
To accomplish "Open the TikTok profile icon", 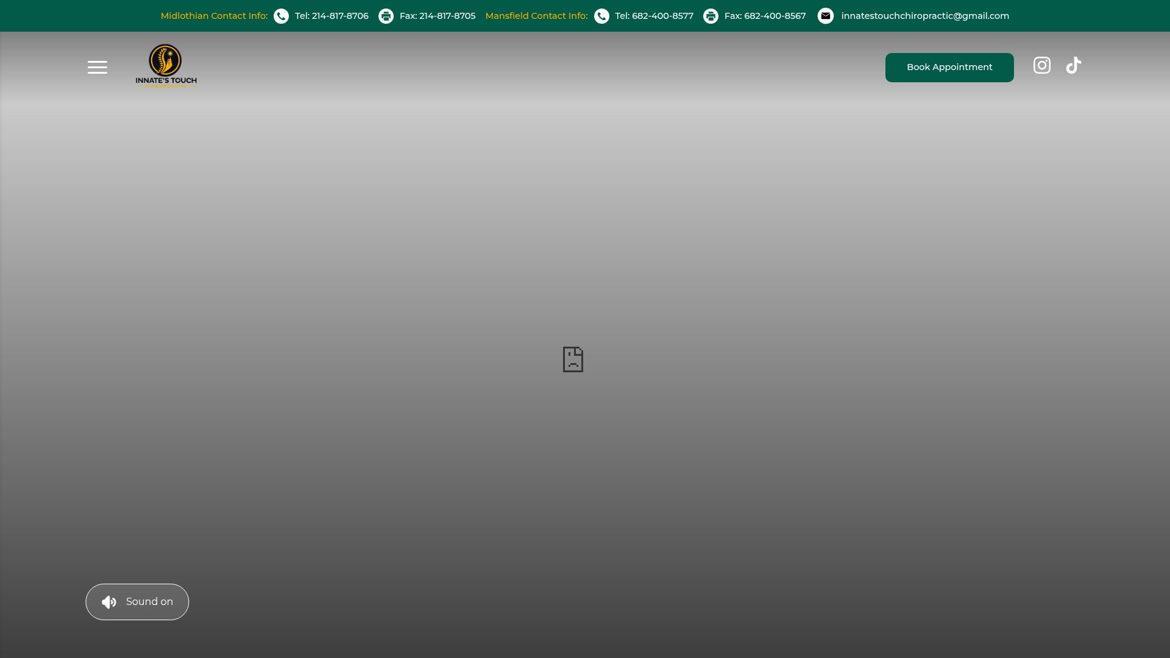I will click(x=1073, y=65).
